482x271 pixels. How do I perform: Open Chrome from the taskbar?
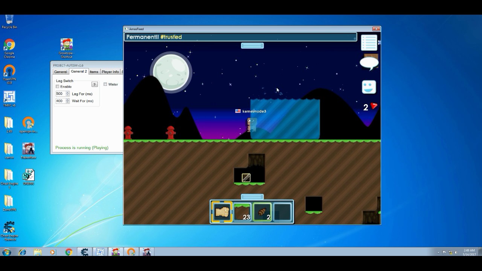(x=69, y=252)
